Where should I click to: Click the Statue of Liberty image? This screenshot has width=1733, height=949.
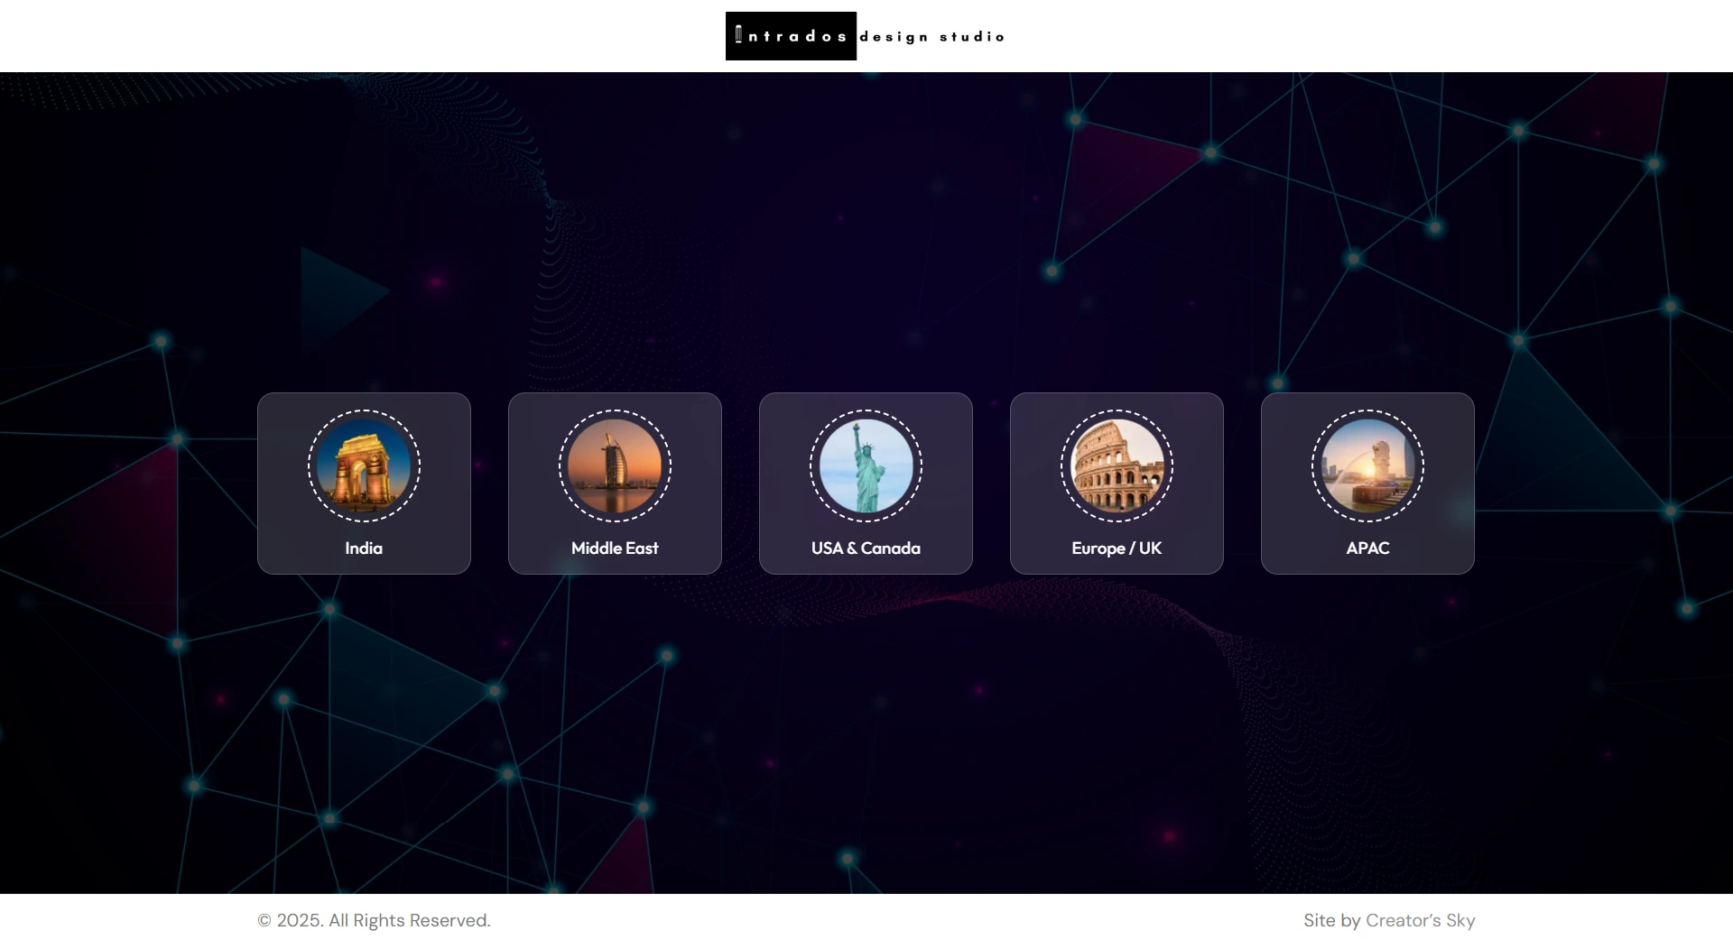866,466
